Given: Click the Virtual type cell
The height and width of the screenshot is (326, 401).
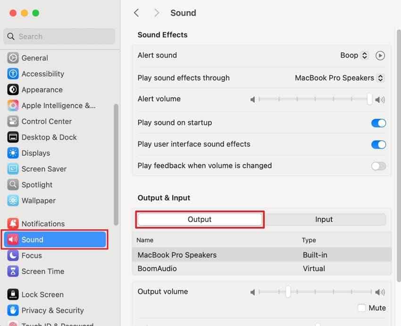Looking at the screenshot, I should (x=314, y=268).
